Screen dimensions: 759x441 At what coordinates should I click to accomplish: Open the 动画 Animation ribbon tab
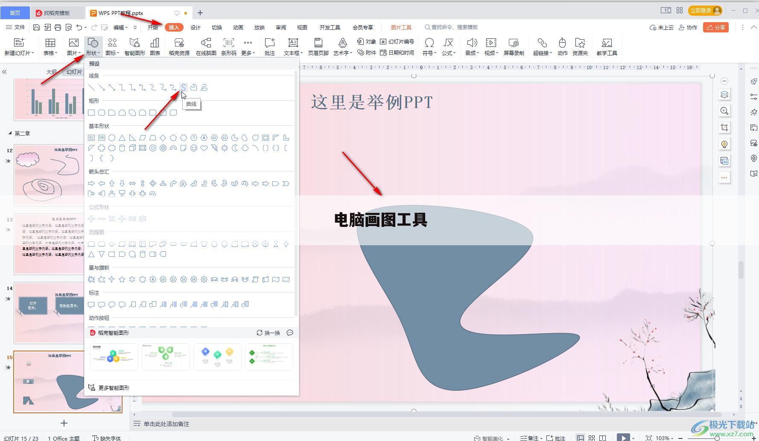tap(238, 27)
